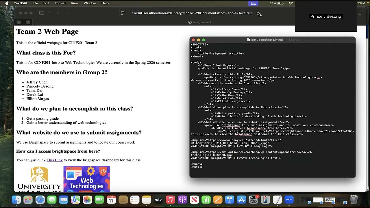Click 'Elliott Vargas' in the members list
The image size is (370, 208).
click(38, 99)
